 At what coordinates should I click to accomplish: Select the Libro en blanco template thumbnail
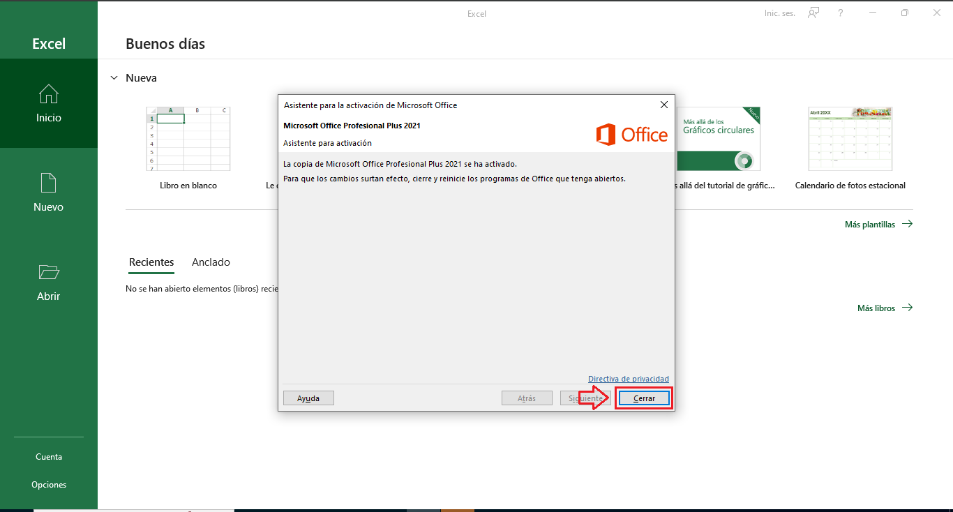[x=188, y=139]
